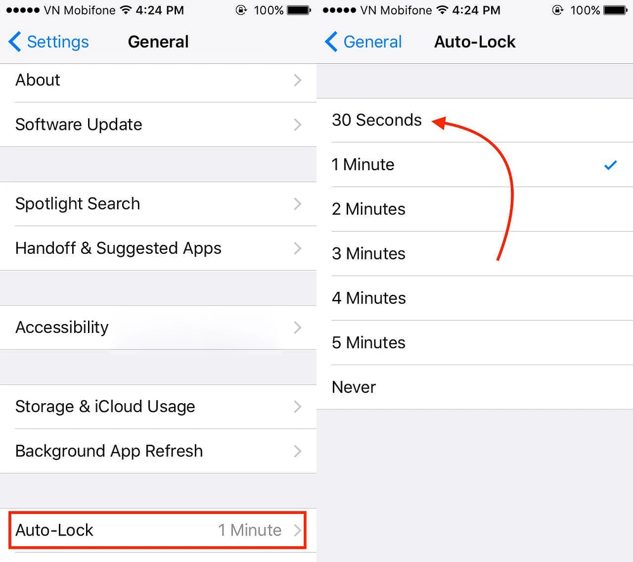Screen dimensions: 633x562
Task: Open Accessibility settings
Action: tap(158, 327)
